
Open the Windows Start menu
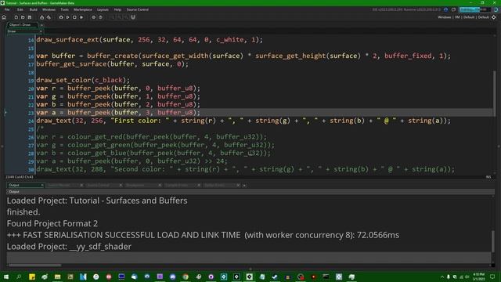5,277
